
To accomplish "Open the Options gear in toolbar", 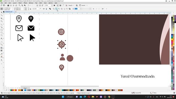I will [77, 5].
